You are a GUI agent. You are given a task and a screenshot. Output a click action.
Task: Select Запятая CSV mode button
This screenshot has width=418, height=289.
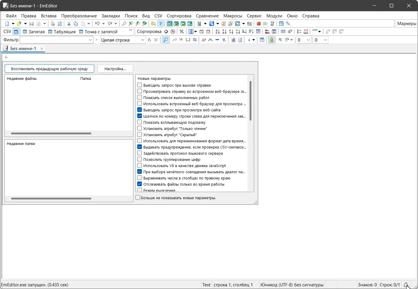[x=34, y=32]
